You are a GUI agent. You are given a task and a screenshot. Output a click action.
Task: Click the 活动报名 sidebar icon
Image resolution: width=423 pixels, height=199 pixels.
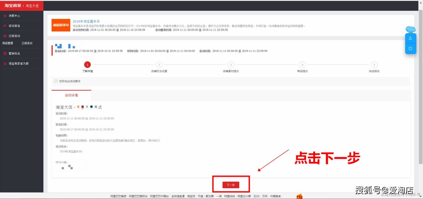(5, 26)
